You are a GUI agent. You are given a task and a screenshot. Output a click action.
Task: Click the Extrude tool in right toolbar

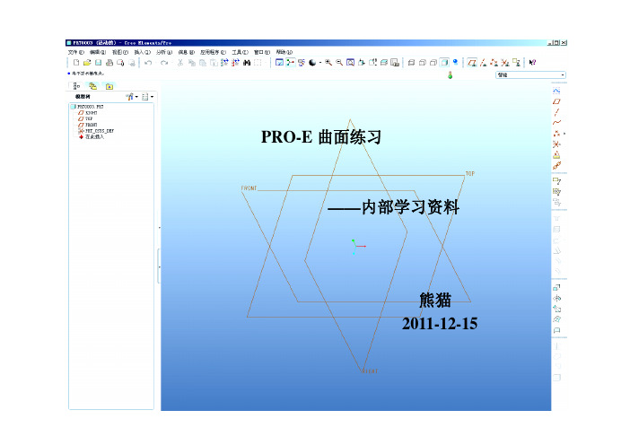click(556, 287)
